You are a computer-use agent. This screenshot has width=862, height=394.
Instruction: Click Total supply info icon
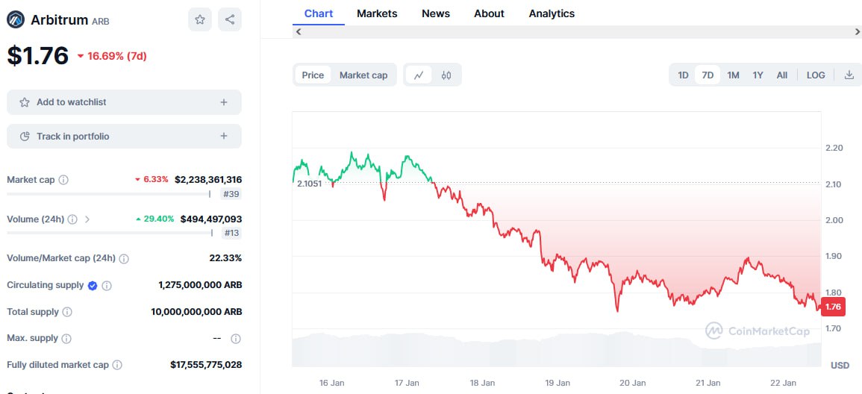point(67,312)
